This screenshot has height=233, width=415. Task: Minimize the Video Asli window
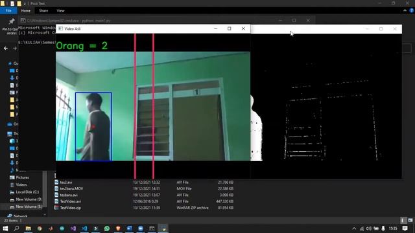216,28
